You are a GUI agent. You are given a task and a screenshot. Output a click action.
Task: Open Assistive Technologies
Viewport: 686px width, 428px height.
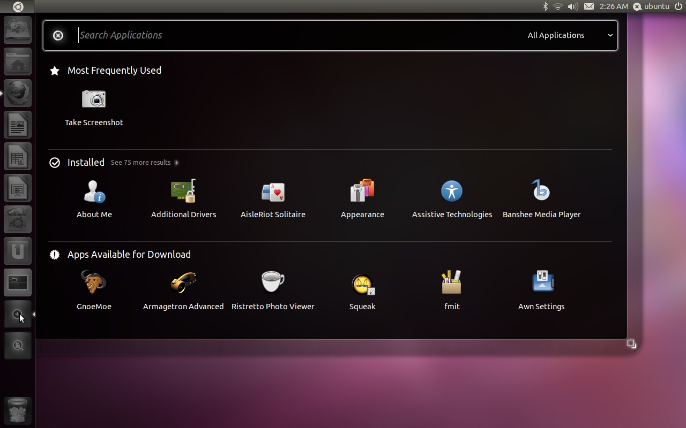(452, 199)
